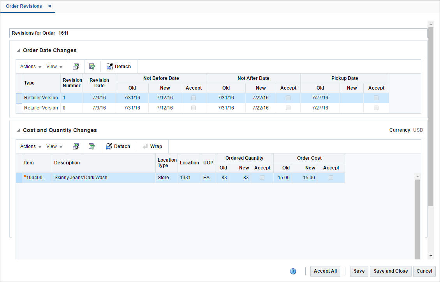440x282 pixels.
Task: Check Ordered Quantity Accept for Skinny Jeans
Action: [x=262, y=178]
